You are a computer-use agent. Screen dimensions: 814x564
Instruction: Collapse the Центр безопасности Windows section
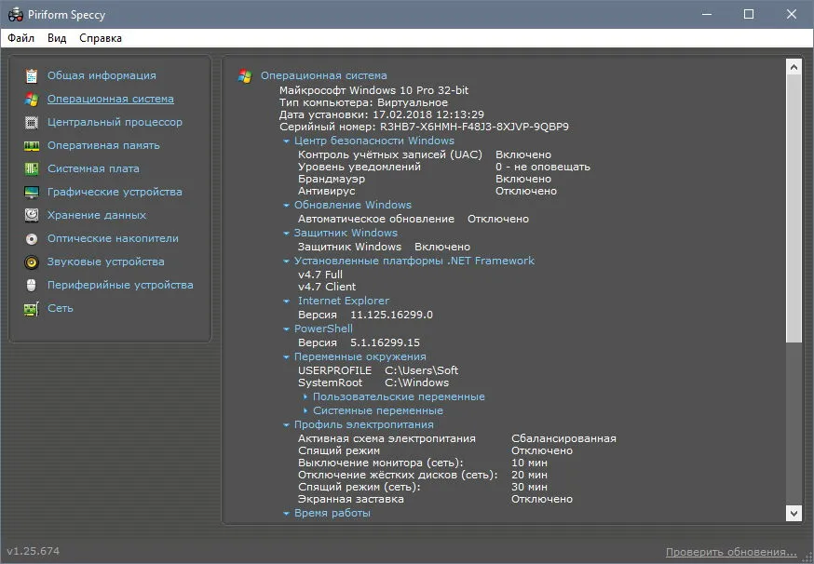(x=286, y=141)
